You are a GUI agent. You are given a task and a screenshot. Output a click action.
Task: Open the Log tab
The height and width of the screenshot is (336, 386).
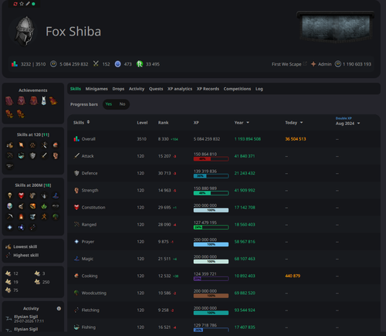click(259, 89)
